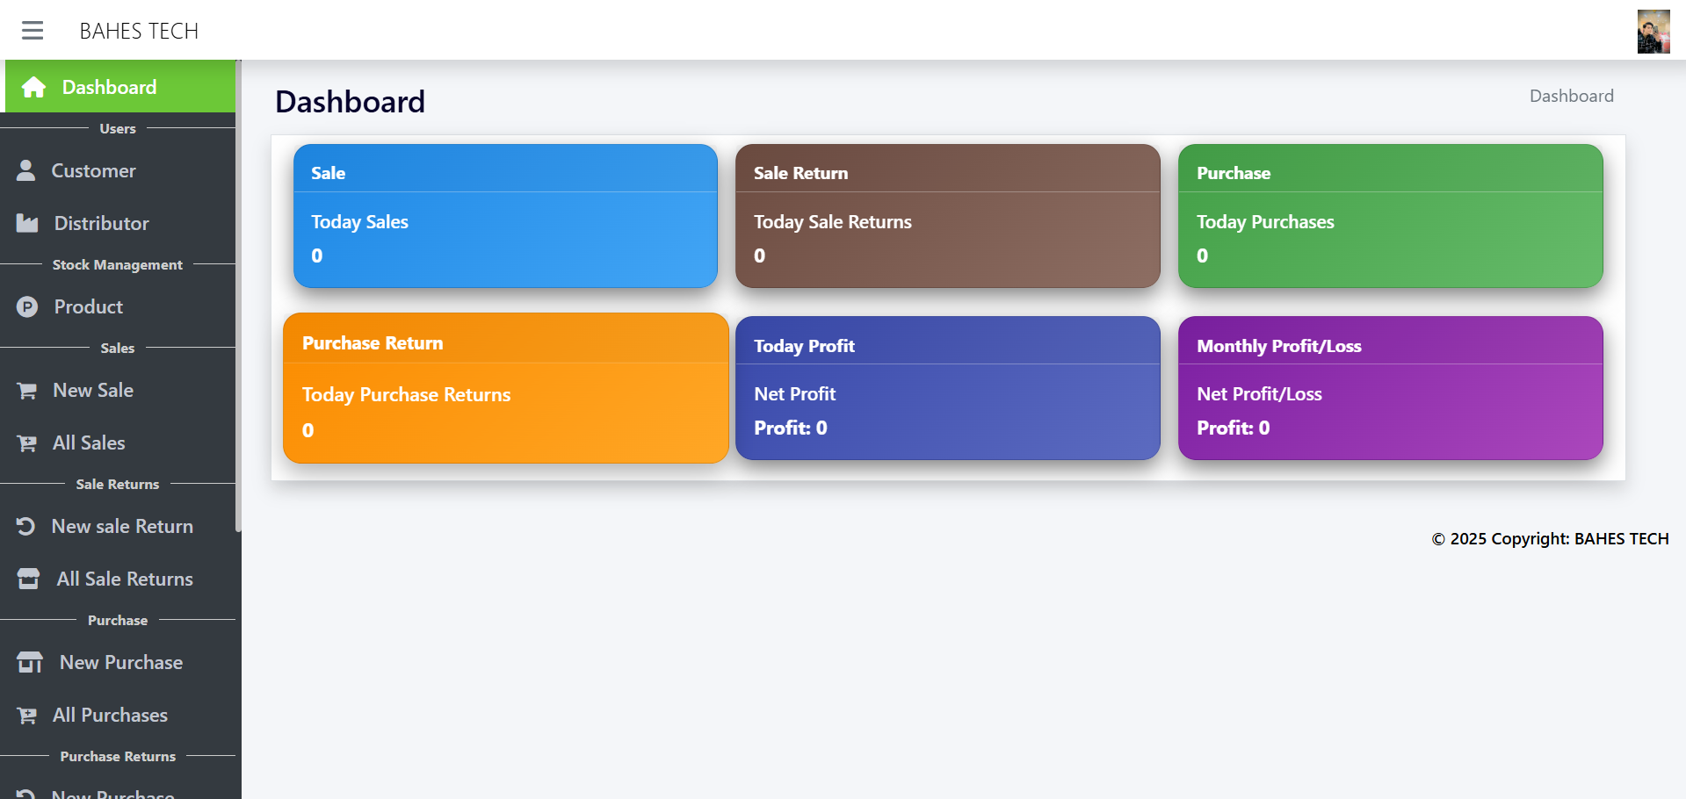Click 'Net Profit/Loss' label text
Viewport: 1686px width, 799px height.
(x=1259, y=394)
